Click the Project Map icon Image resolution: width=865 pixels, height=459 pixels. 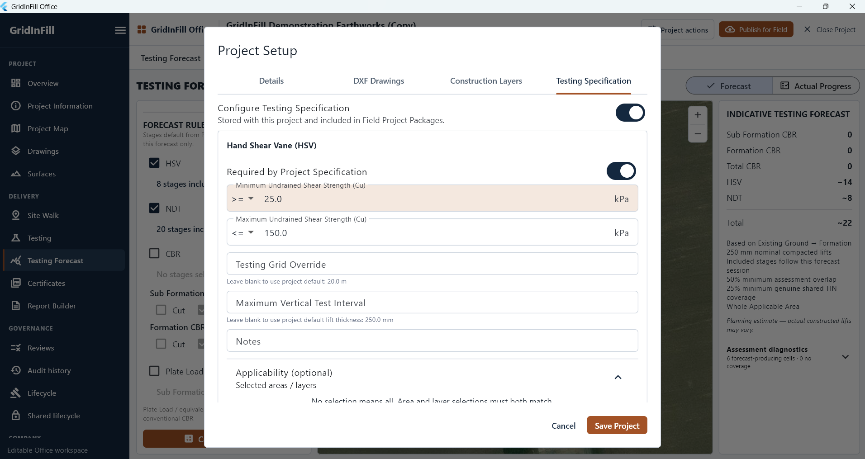pos(16,128)
